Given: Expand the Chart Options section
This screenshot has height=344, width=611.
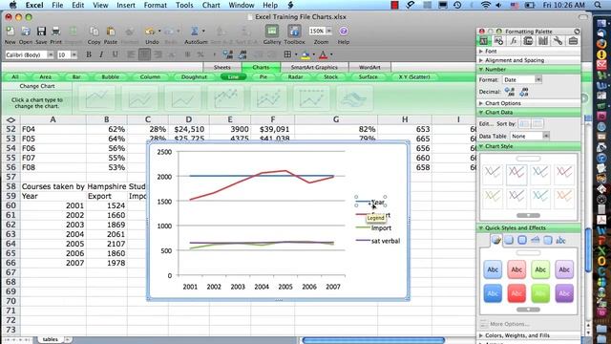Looking at the screenshot, I should click(481, 103).
